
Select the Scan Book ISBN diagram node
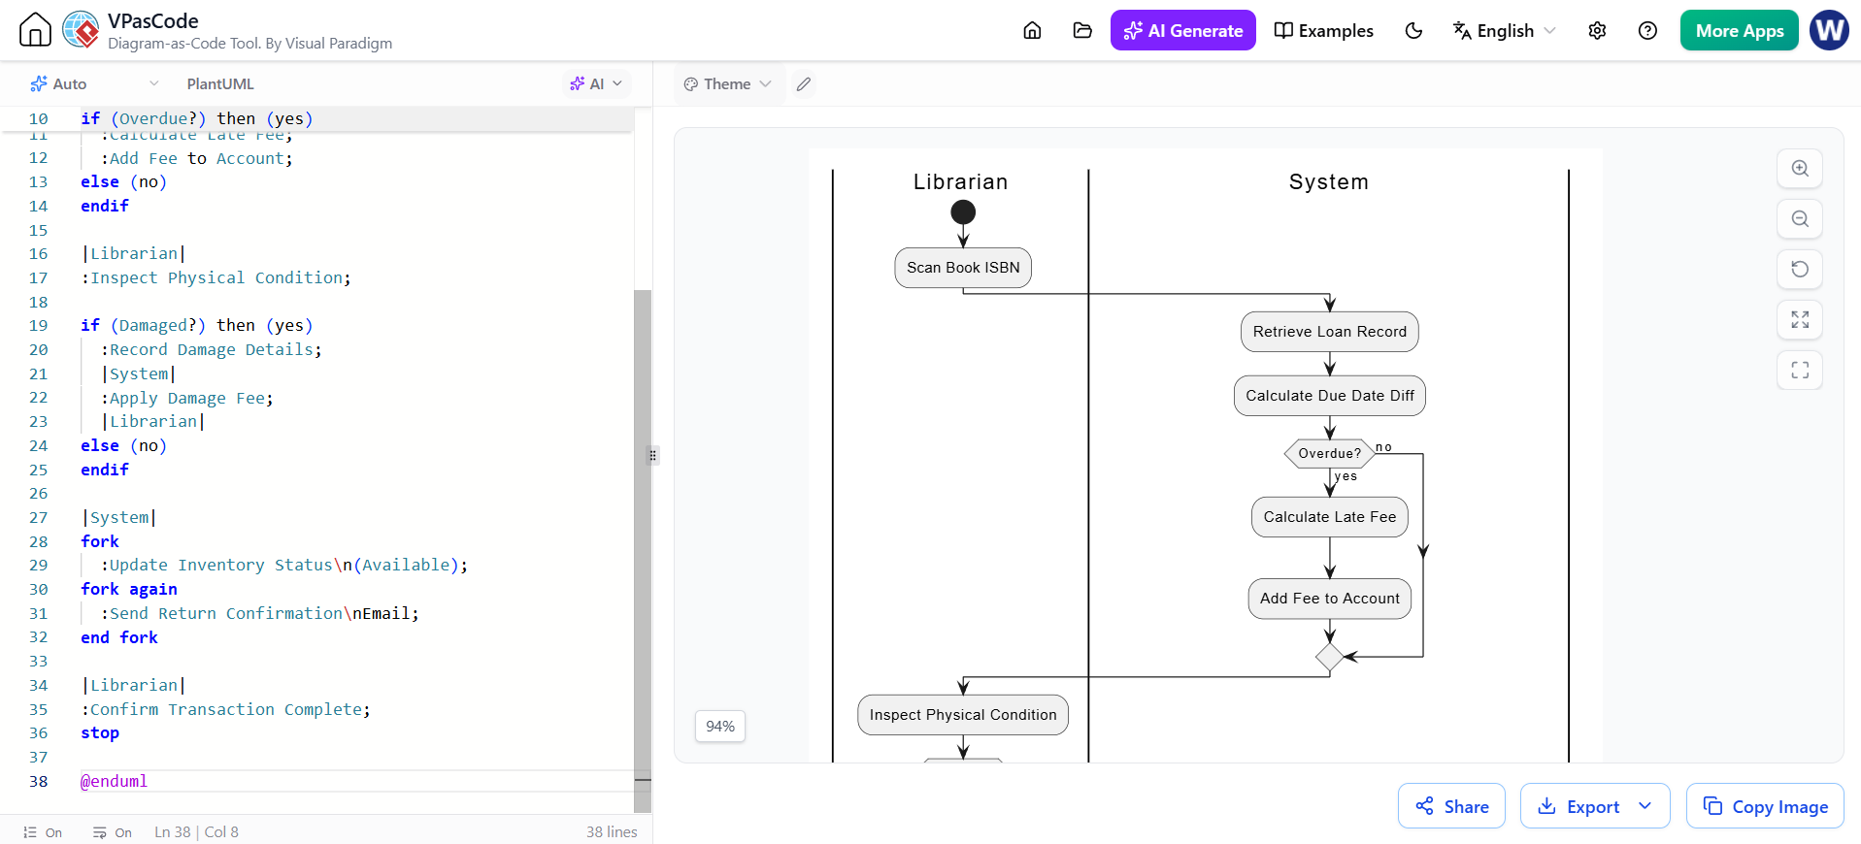(x=963, y=268)
